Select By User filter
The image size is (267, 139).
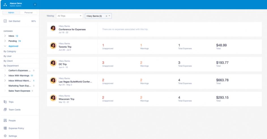pyautogui.click(x=8, y=56)
